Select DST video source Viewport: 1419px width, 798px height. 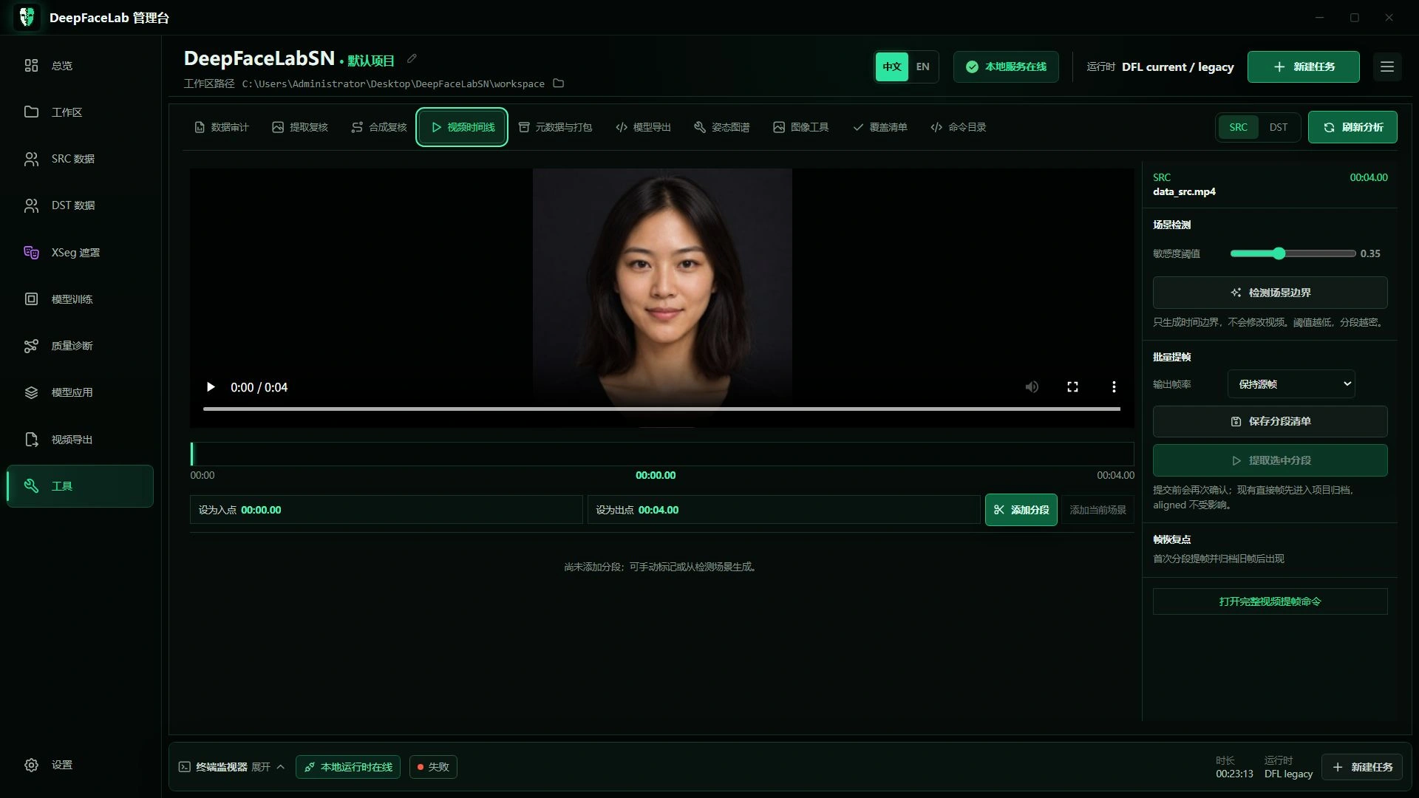click(1279, 127)
